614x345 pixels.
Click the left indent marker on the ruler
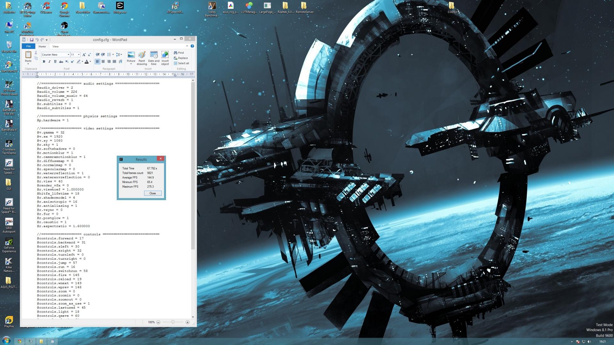(37, 76)
